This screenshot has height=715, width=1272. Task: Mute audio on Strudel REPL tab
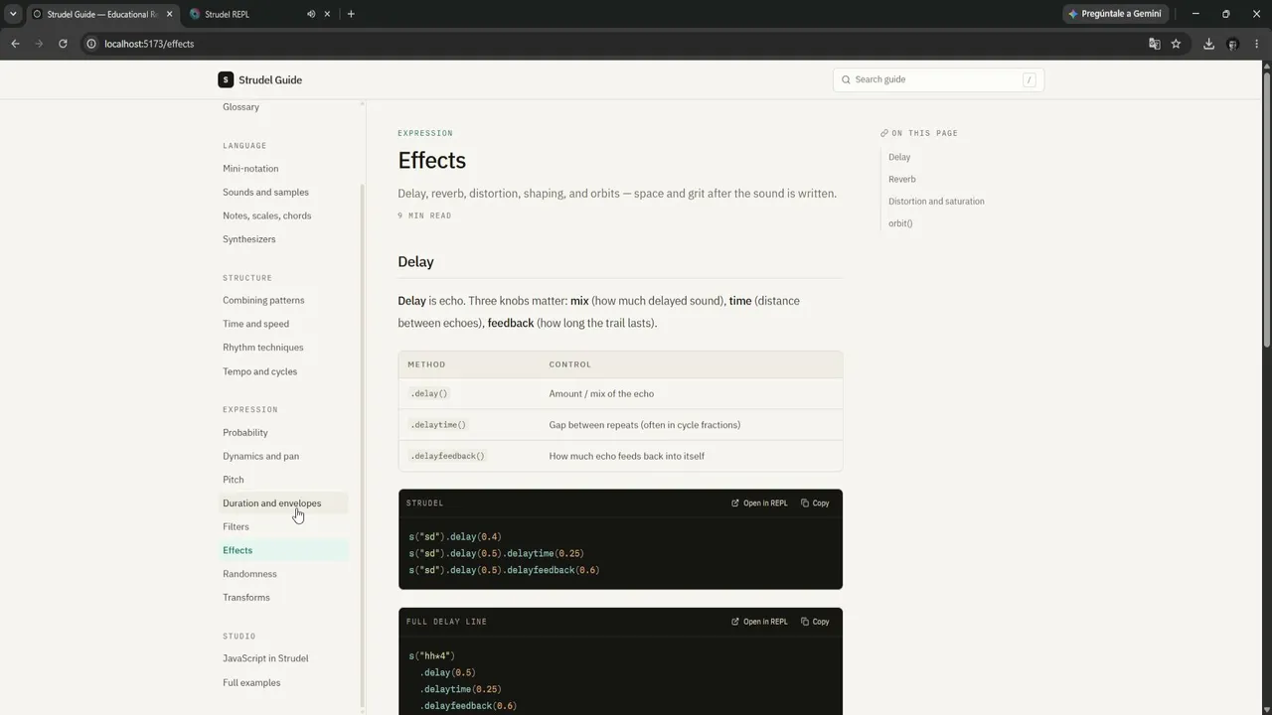[311, 14]
